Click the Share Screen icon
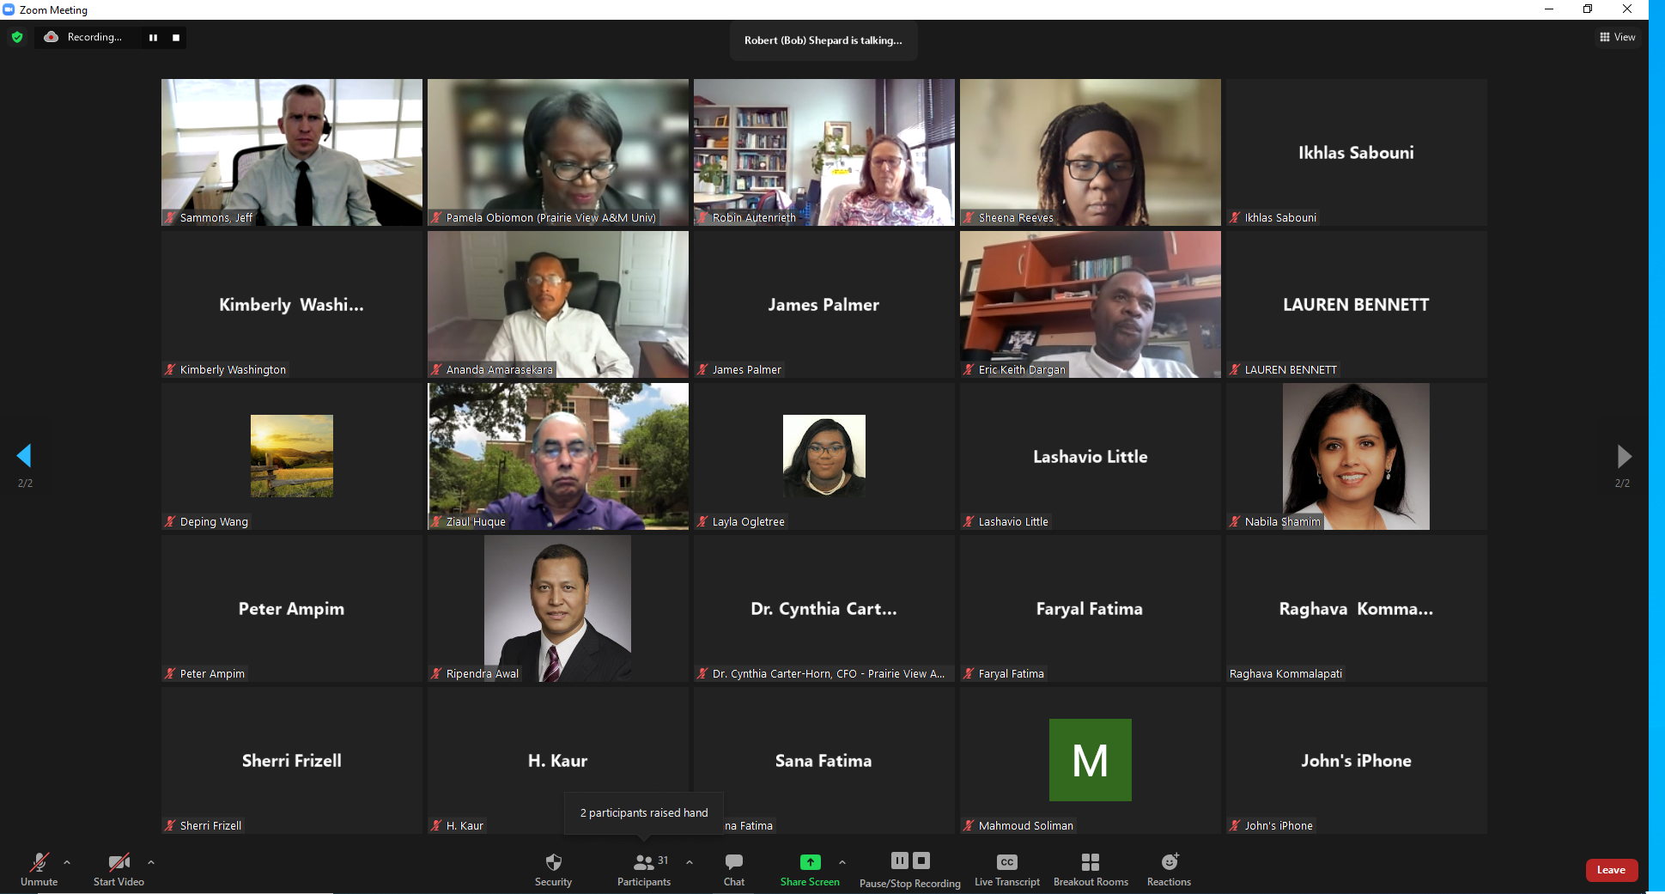 pos(810,862)
